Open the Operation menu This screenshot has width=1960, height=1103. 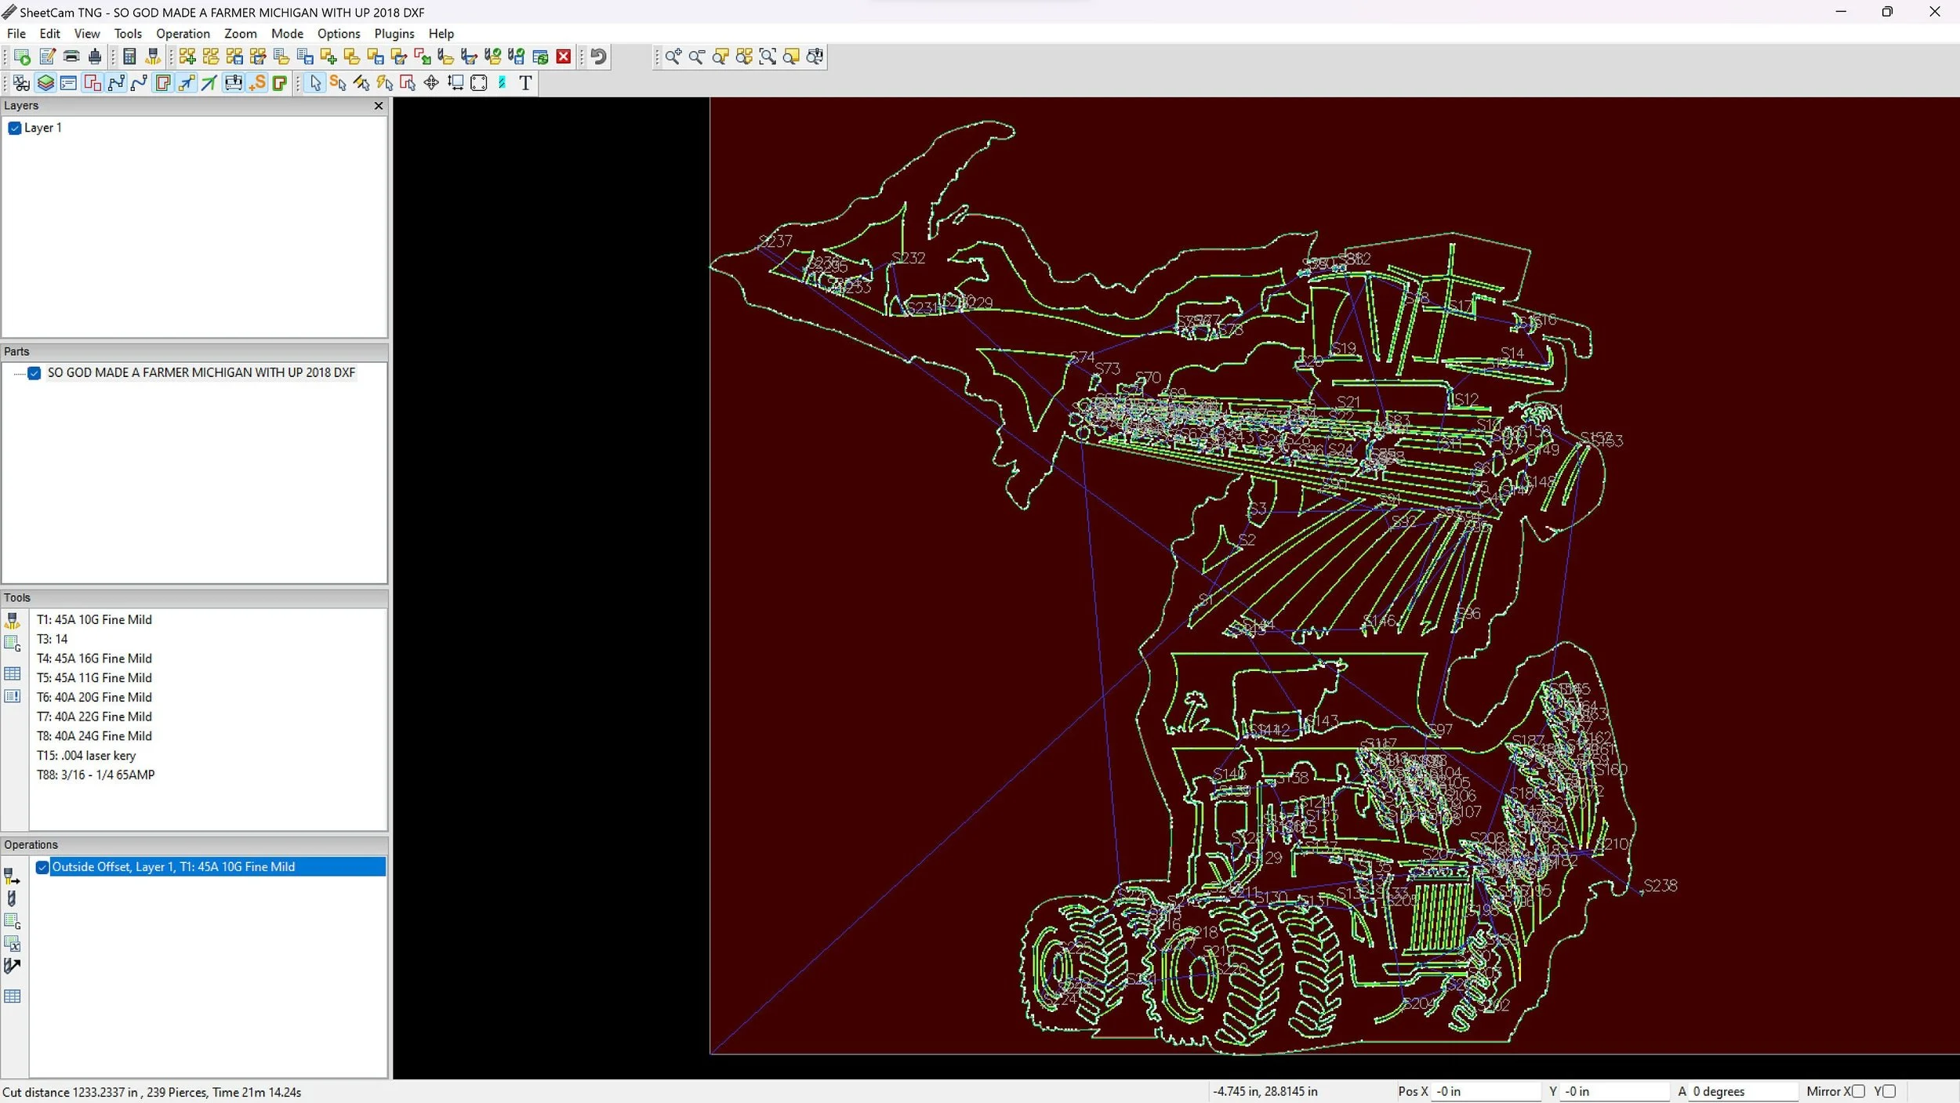click(183, 34)
